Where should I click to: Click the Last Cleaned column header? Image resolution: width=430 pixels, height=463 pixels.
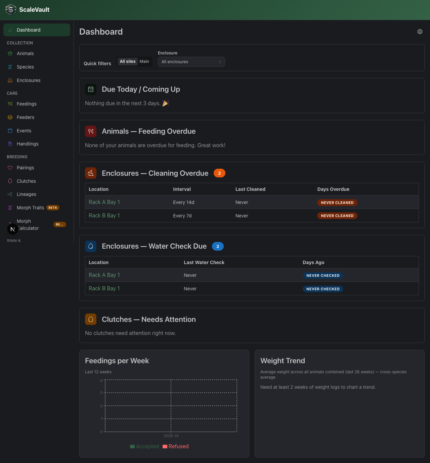(250, 189)
